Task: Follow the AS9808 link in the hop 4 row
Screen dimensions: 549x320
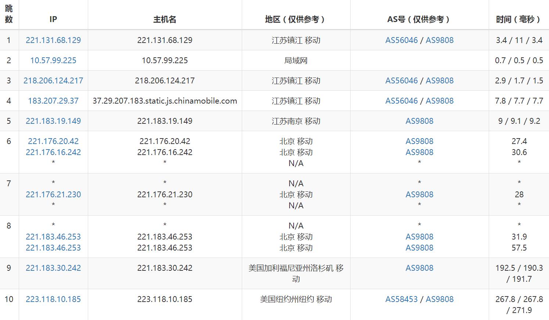Action: [x=439, y=101]
